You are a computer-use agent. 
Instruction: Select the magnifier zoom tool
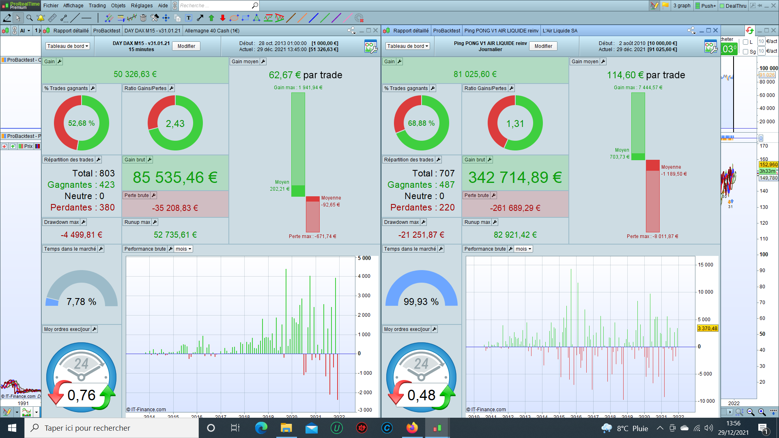point(29,18)
